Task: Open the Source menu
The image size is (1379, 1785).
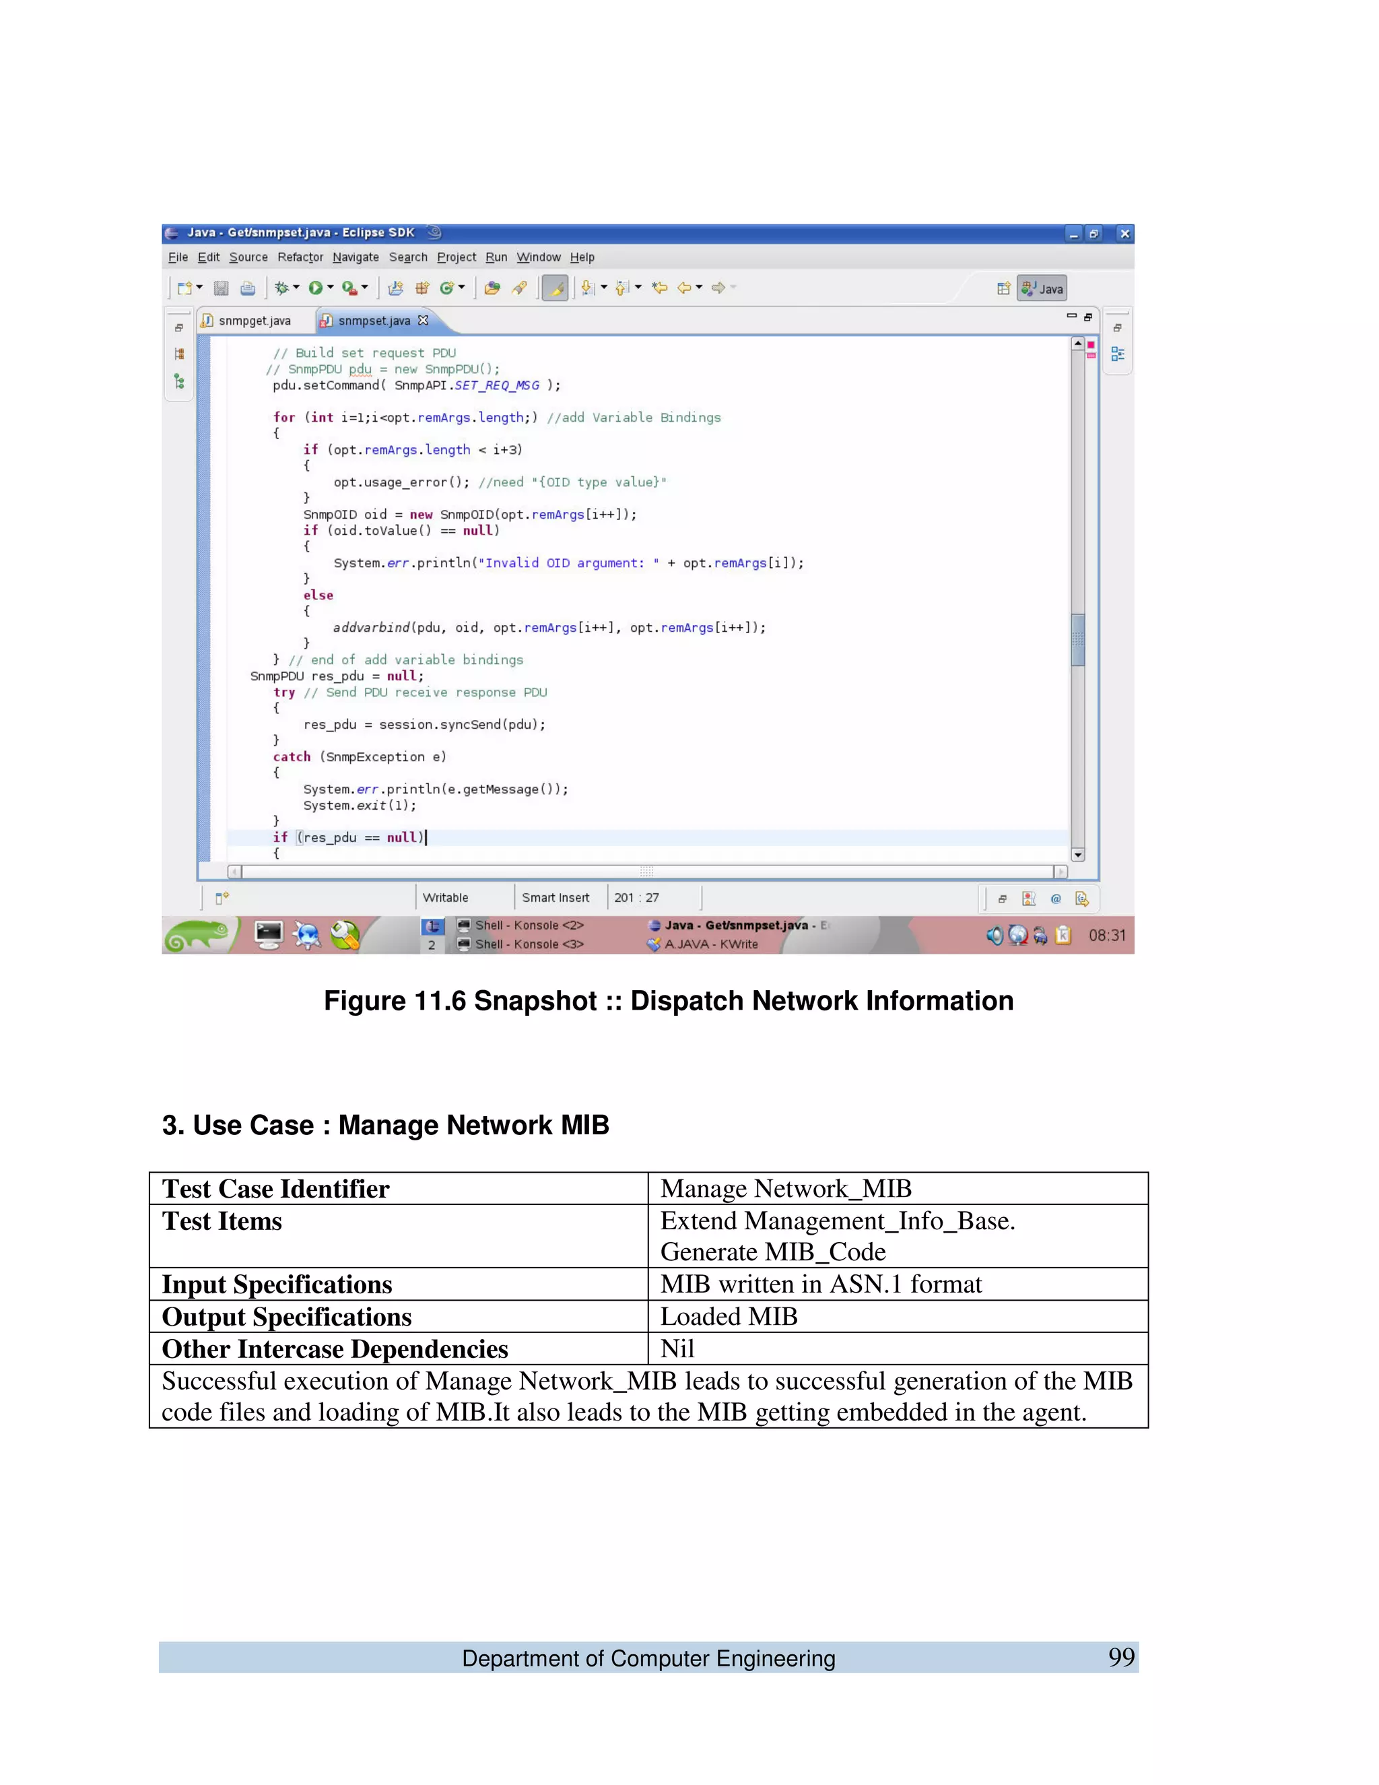Action: point(248,257)
